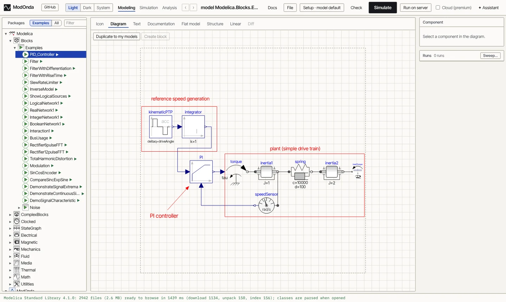Screen dimensions: 506x302
Task: Click the Utilities package icon
Action: pyautogui.click(x=17, y=284)
